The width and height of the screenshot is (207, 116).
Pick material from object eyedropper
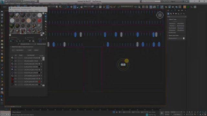tap(18, 44)
